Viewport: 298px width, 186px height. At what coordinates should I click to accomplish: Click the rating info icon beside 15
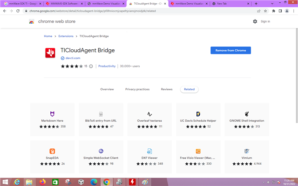[91, 66]
